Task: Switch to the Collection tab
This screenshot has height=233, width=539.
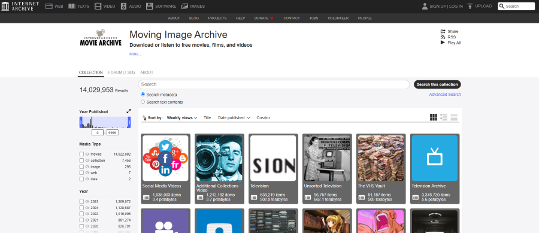Action: 91,72
